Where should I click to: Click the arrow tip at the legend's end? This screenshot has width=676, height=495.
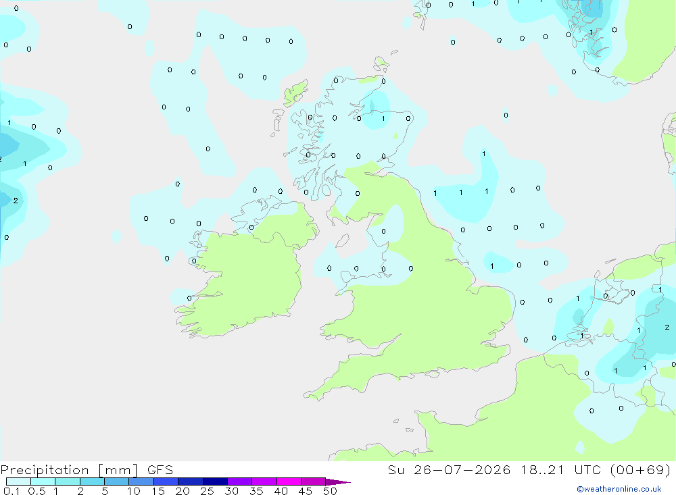click(x=338, y=482)
